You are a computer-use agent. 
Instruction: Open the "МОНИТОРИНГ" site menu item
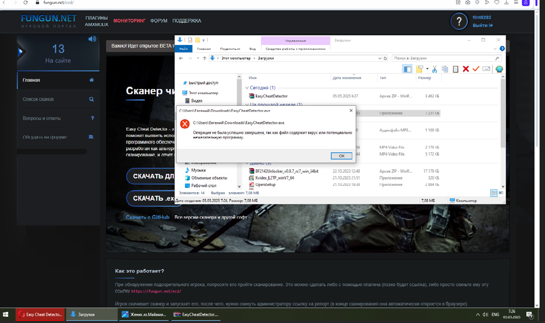[x=129, y=21]
